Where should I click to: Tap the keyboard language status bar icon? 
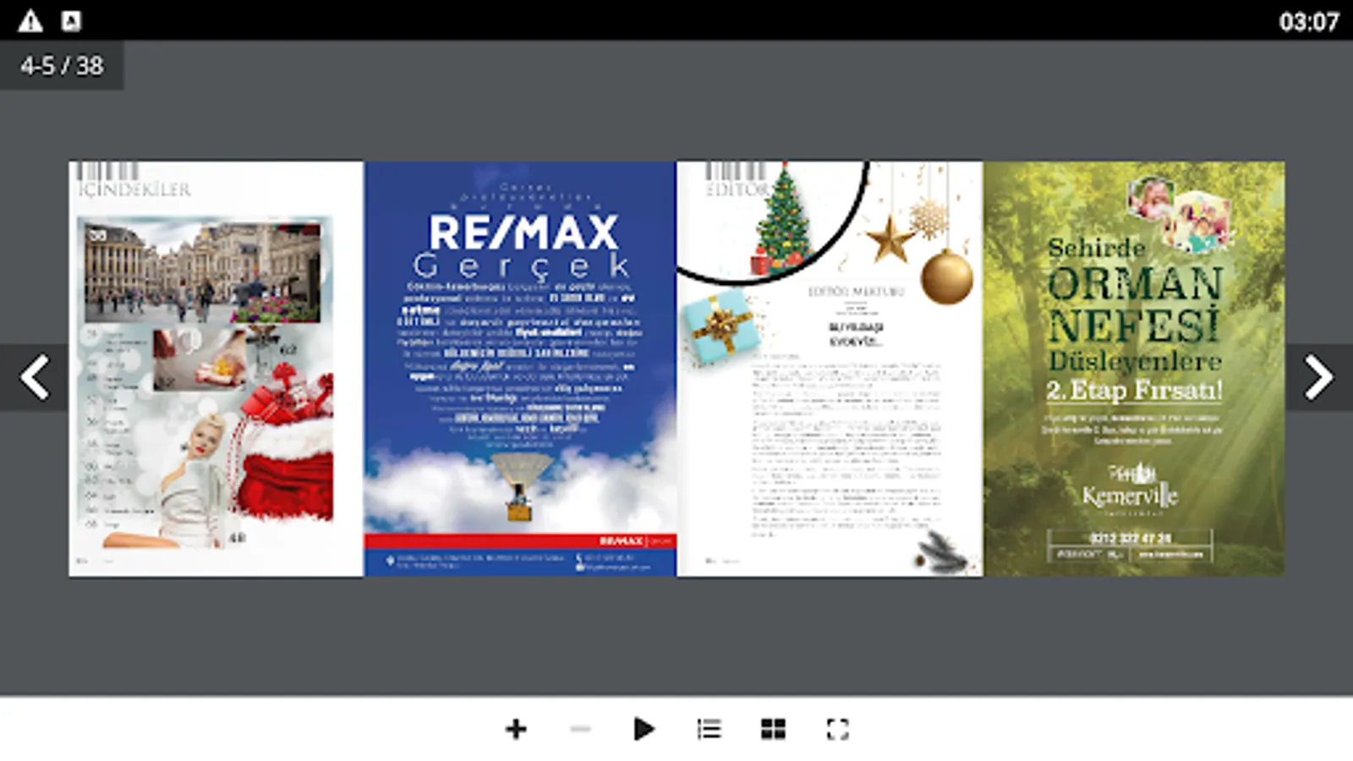(x=71, y=21)
